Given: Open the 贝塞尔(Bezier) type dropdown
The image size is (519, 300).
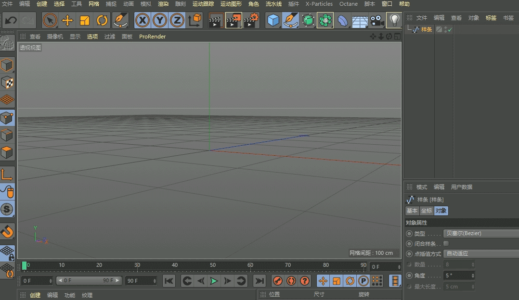Looking at the screenshot, I should tap(480, 233).
